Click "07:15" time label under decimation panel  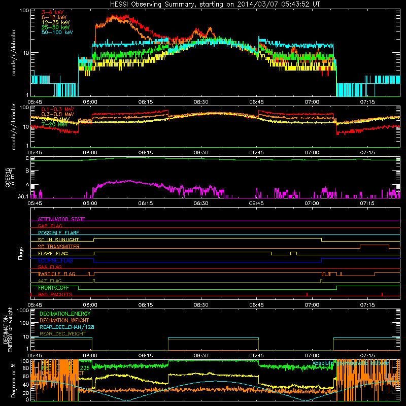[x=367, y=356]
